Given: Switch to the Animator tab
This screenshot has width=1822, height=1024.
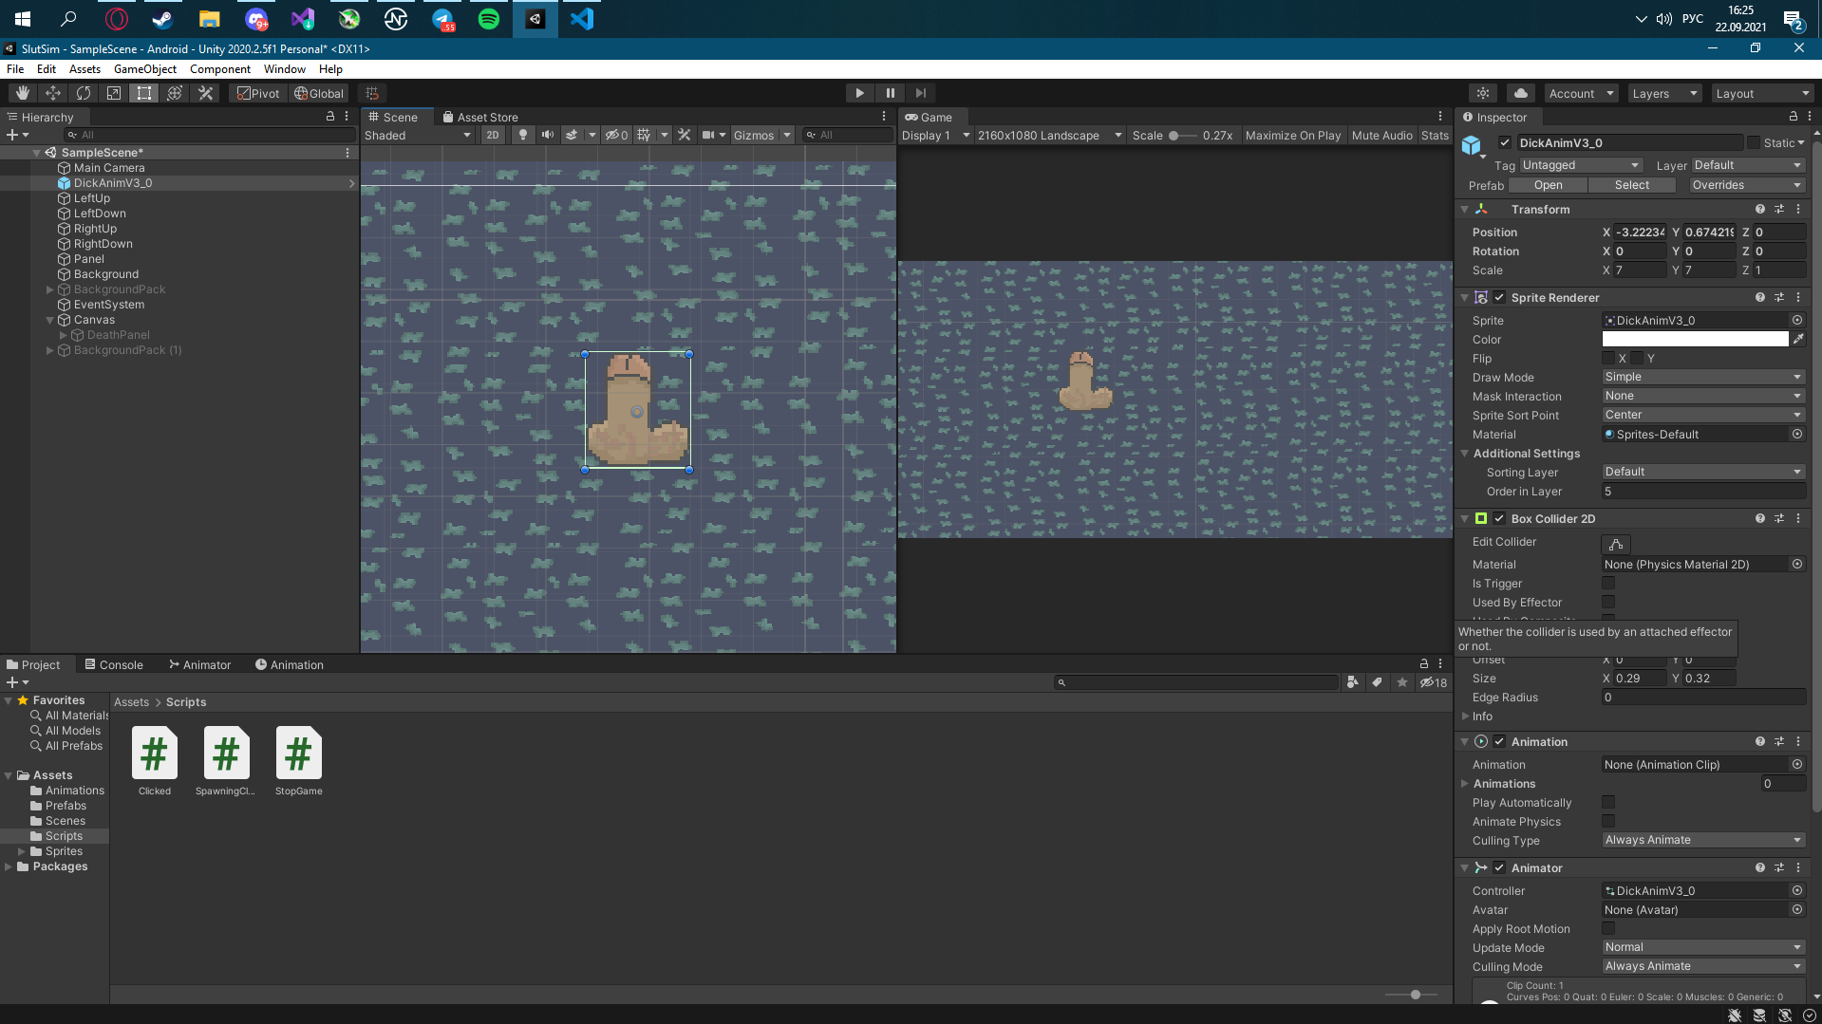Looking at the screenshot, I should tap(200, 665).
